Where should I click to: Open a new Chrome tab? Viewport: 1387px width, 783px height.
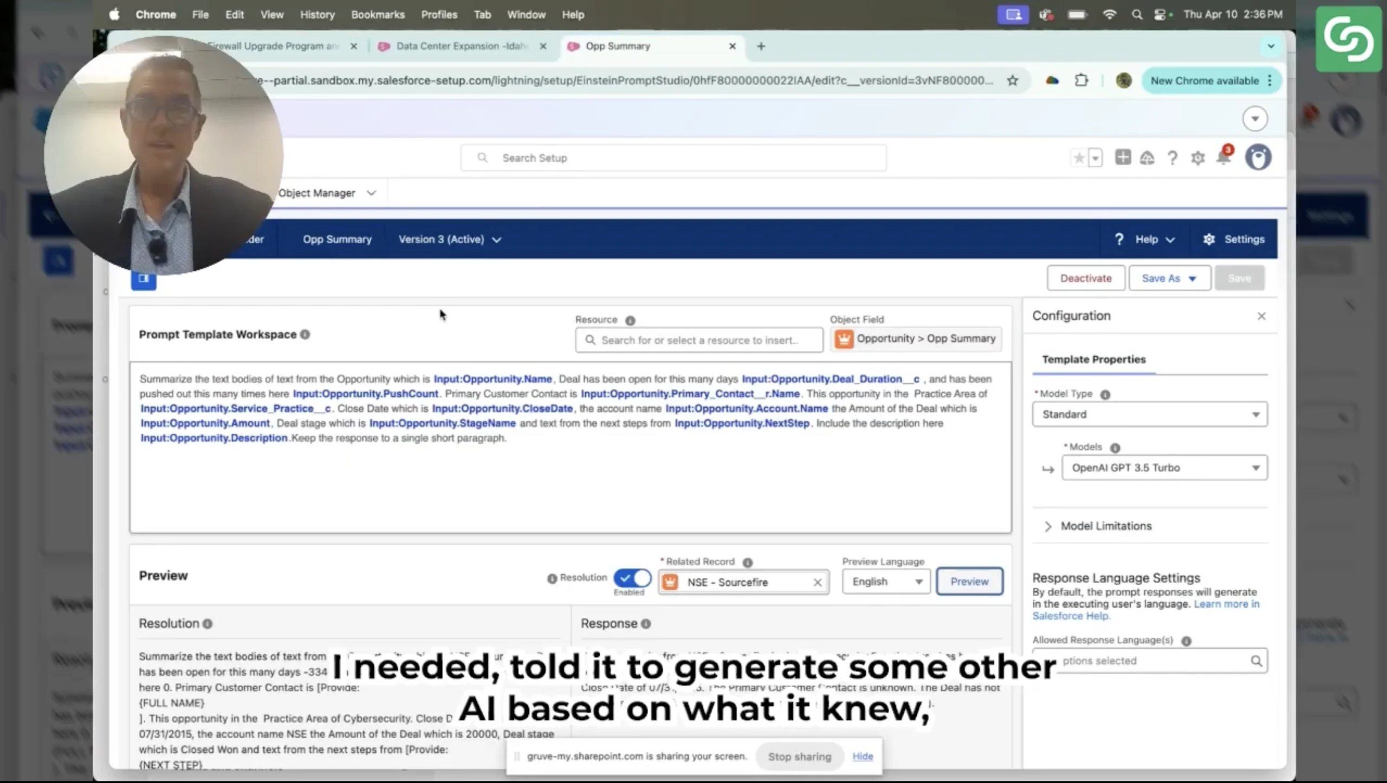tap(761, 47)
